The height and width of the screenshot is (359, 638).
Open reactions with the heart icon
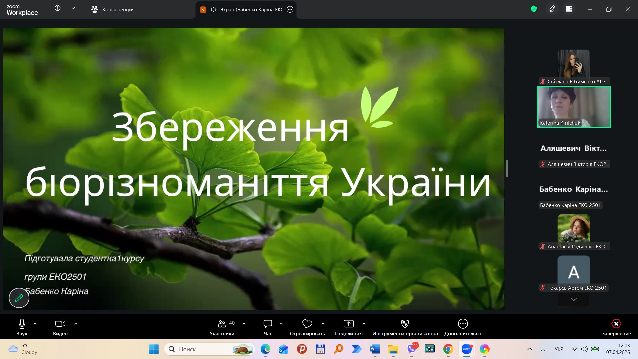[307, 327]
